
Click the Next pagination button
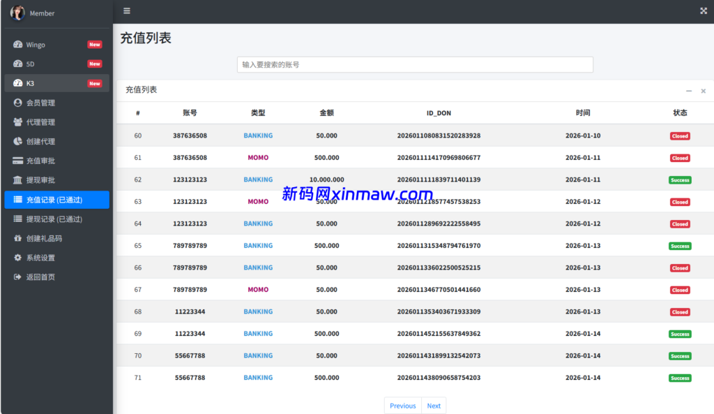coord(434,405)
